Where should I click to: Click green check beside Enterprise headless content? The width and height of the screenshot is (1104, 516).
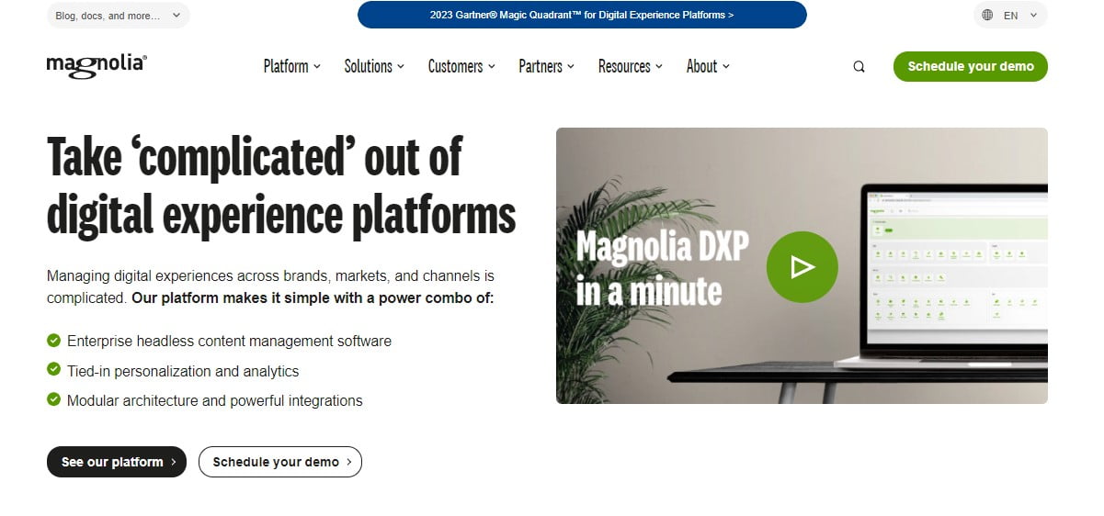click(x=54, y=341)
